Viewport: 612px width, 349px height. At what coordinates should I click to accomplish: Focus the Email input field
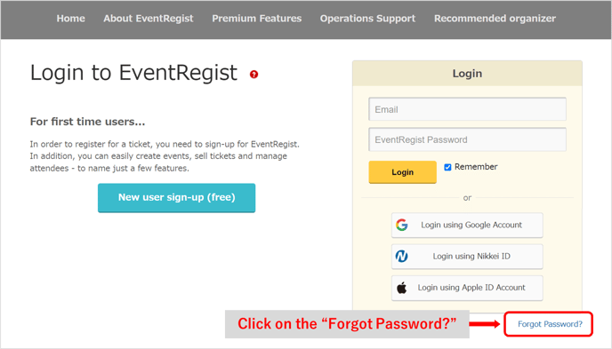pyautogui.click(x=467, y=109)
